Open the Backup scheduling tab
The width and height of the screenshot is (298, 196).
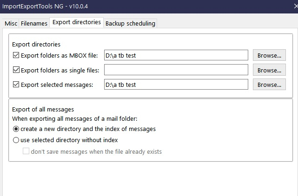tap(130, 23)
